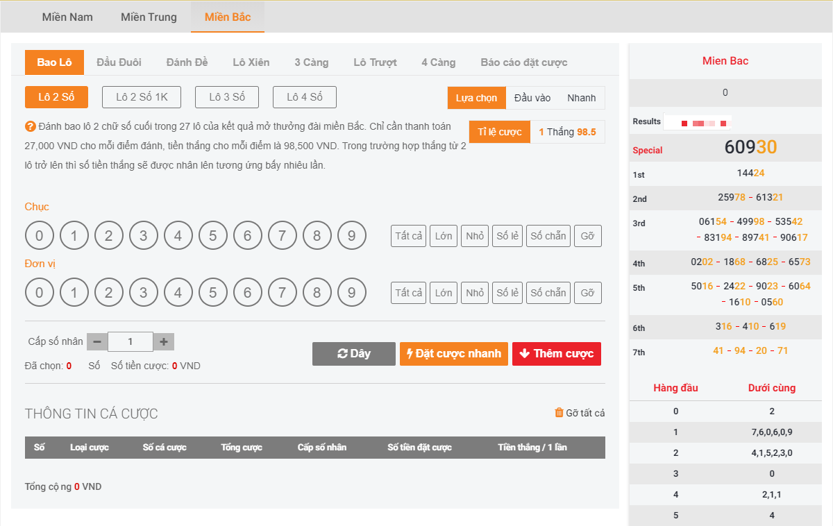Toggle digit 0 in Chục row
The height and width of the screenshot is (526, 833).
[x=40, y=236]
